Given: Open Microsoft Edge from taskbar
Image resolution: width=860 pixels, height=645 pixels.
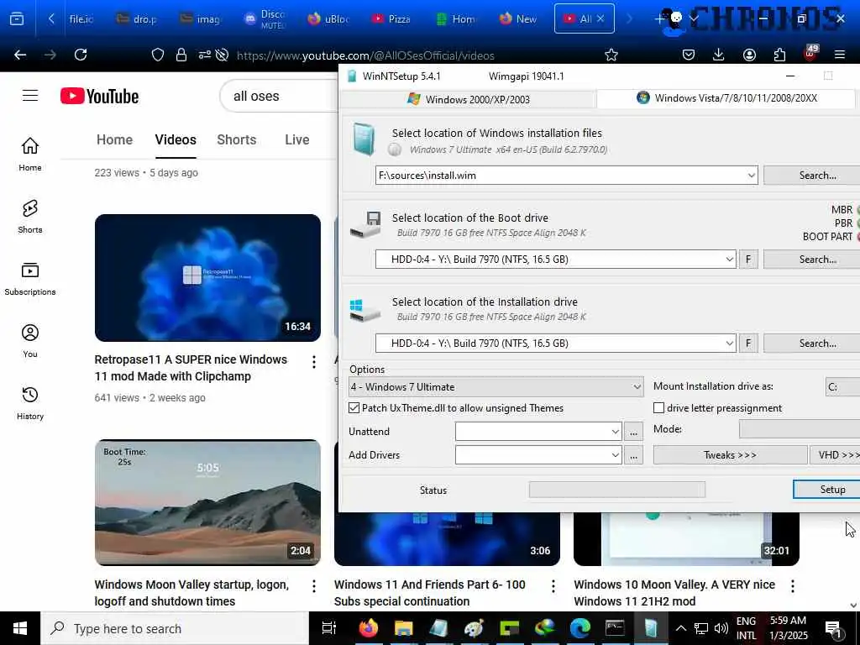Looking at the screenshot, I should (x=579, y=628).
